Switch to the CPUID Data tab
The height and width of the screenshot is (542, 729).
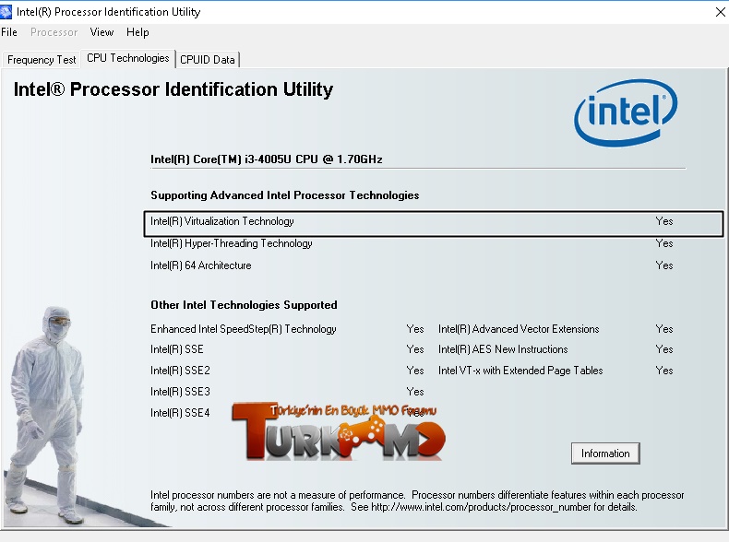click(208, 60)
